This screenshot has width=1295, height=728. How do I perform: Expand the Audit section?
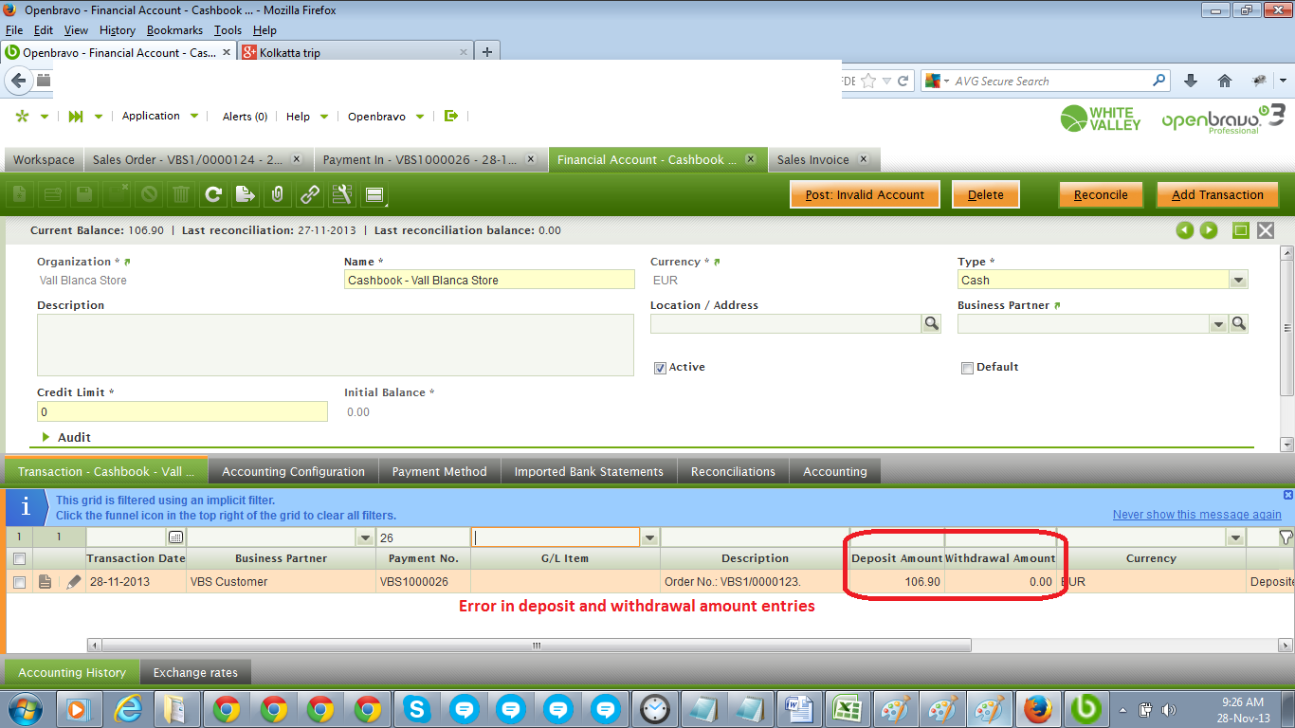[65, 437]
